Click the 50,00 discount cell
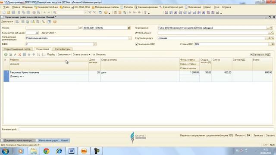Viewport: 276px width, 155px height. point(206,72)
